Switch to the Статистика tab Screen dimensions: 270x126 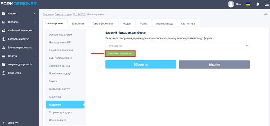[x=188, y=24]
